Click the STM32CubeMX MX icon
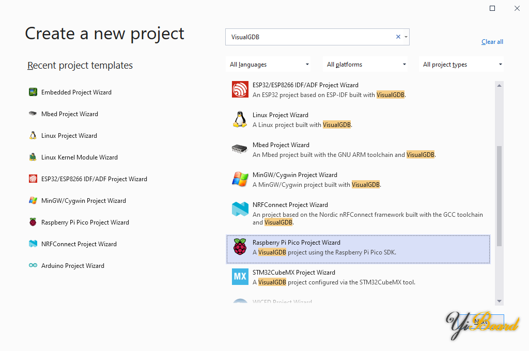Image resolution: width=529 pixels, height=351 pixels. pyautogui.click(x=240, y=277)
